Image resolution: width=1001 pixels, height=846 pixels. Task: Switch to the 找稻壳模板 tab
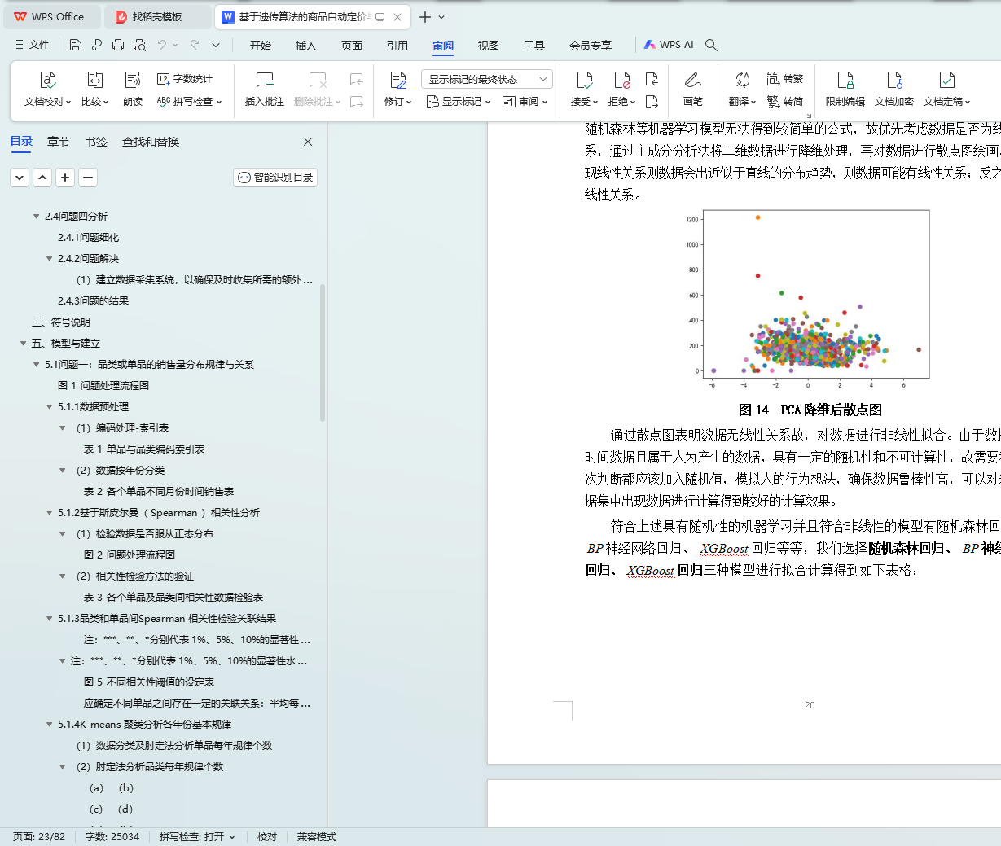[158, 16]
